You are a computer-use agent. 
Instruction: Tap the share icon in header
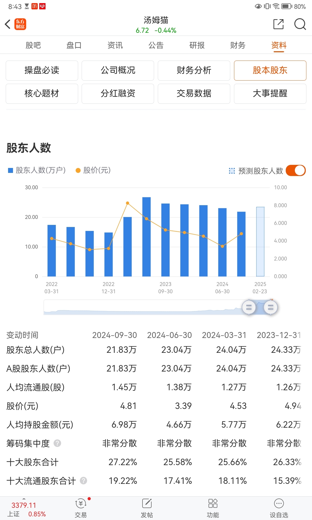[278, 24]
